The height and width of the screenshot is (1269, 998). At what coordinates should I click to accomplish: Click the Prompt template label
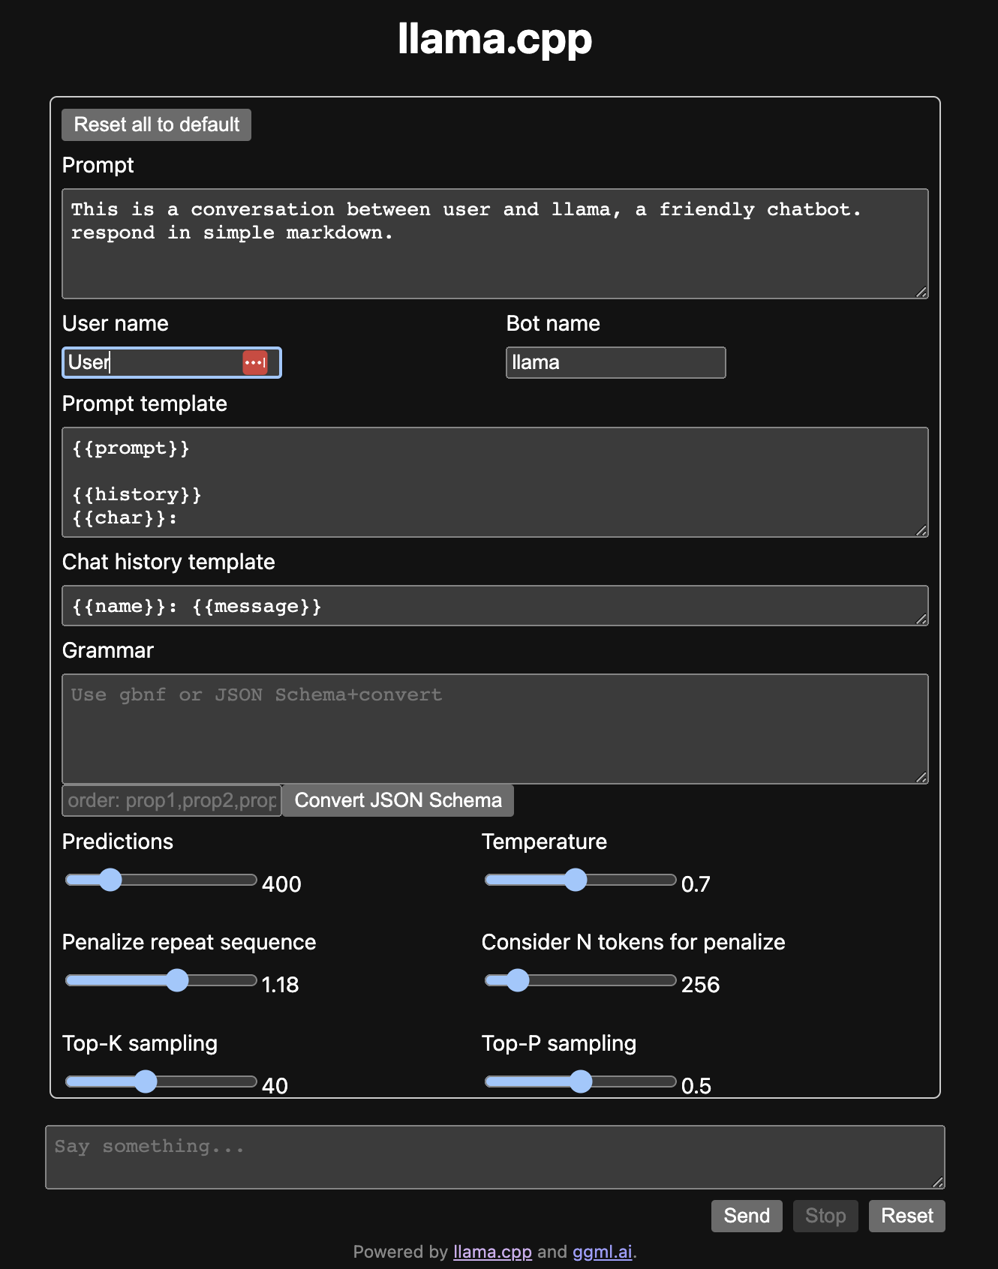tap(144, 403)
